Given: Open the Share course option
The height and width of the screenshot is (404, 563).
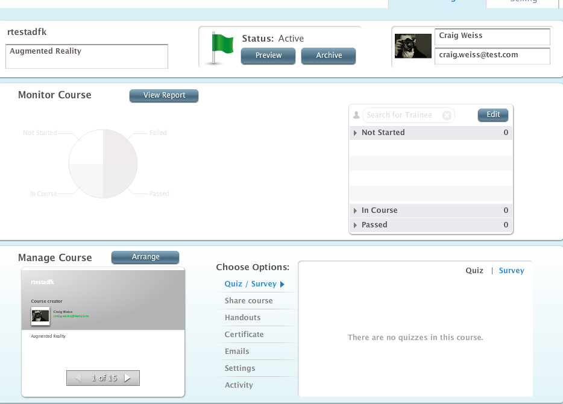Looking at the screenshot, I should point(248,301).
